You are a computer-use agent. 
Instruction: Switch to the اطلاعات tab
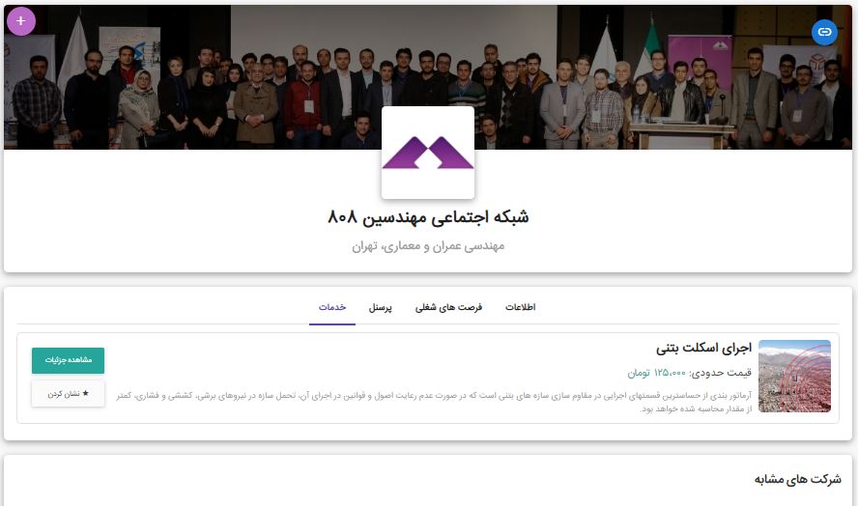point(520,307)
